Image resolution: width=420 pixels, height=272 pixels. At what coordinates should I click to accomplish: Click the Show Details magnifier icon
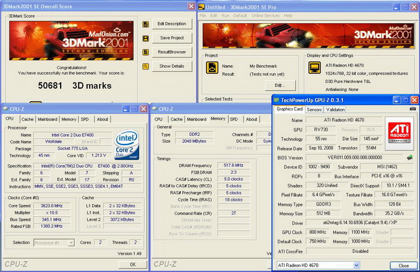click(145, 66)
